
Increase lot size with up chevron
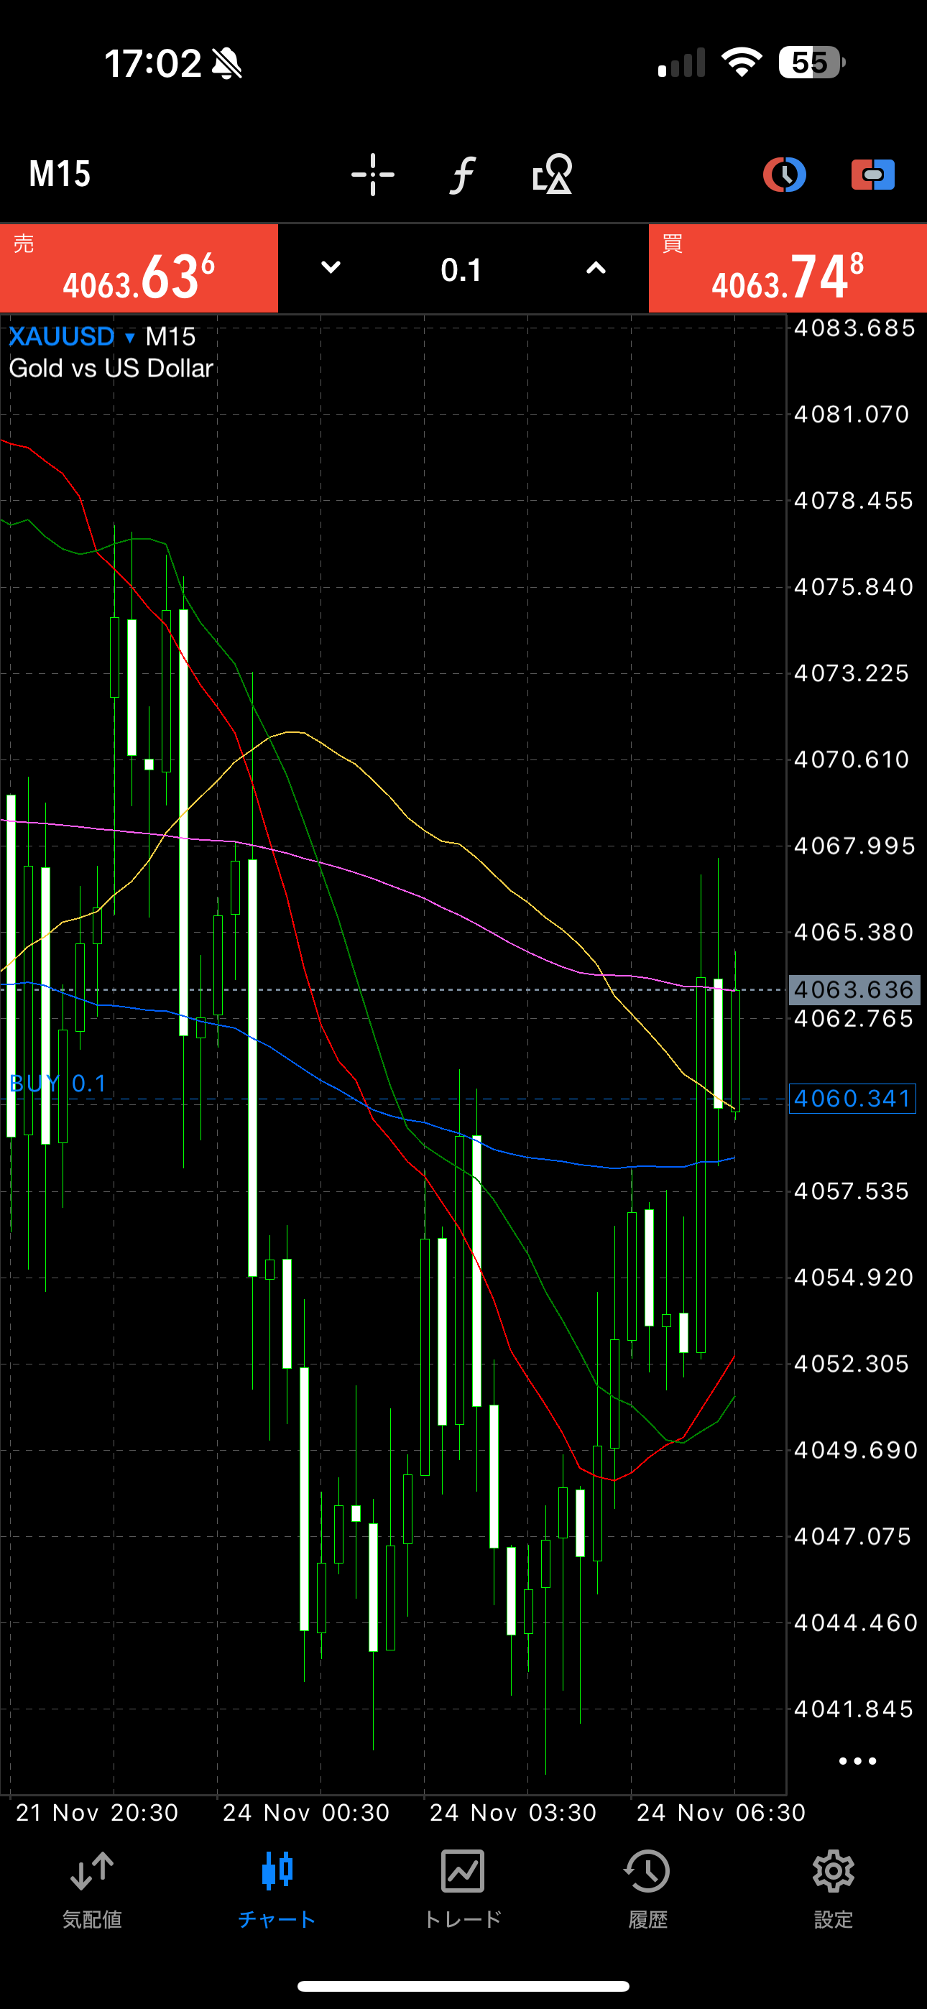point(596,268)
